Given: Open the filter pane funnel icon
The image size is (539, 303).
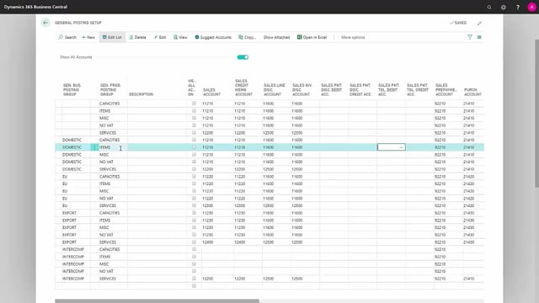Looking at the screenshot, I should coord(470,37).
